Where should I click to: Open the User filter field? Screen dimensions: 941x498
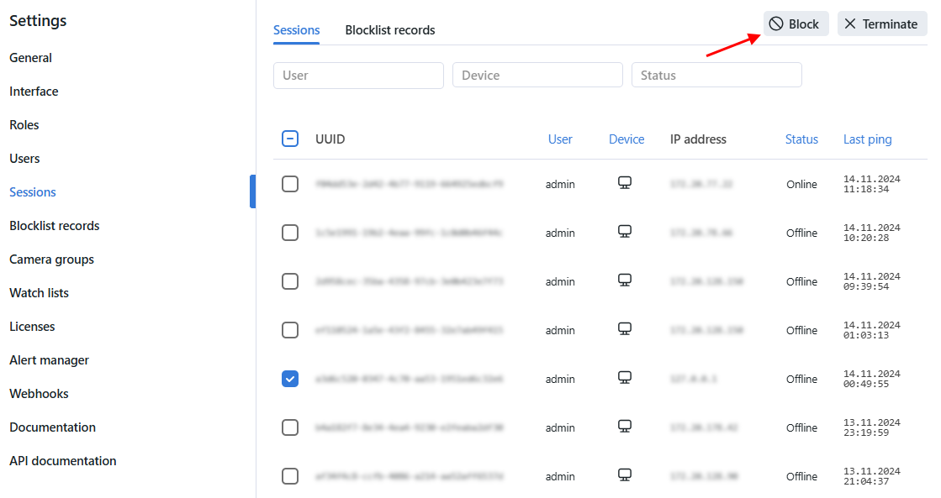pyautogui.click(x=358, y=76)
